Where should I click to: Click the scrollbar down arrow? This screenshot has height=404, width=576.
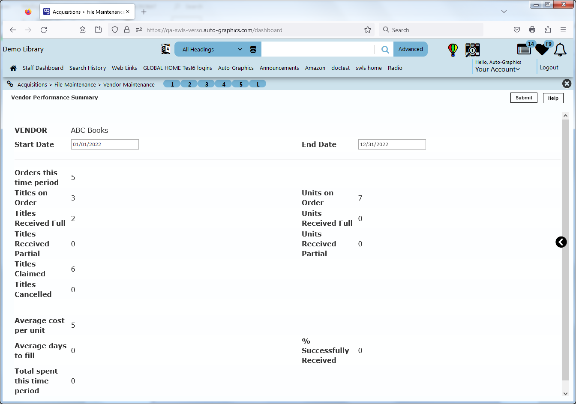click(x=565, y=393)
